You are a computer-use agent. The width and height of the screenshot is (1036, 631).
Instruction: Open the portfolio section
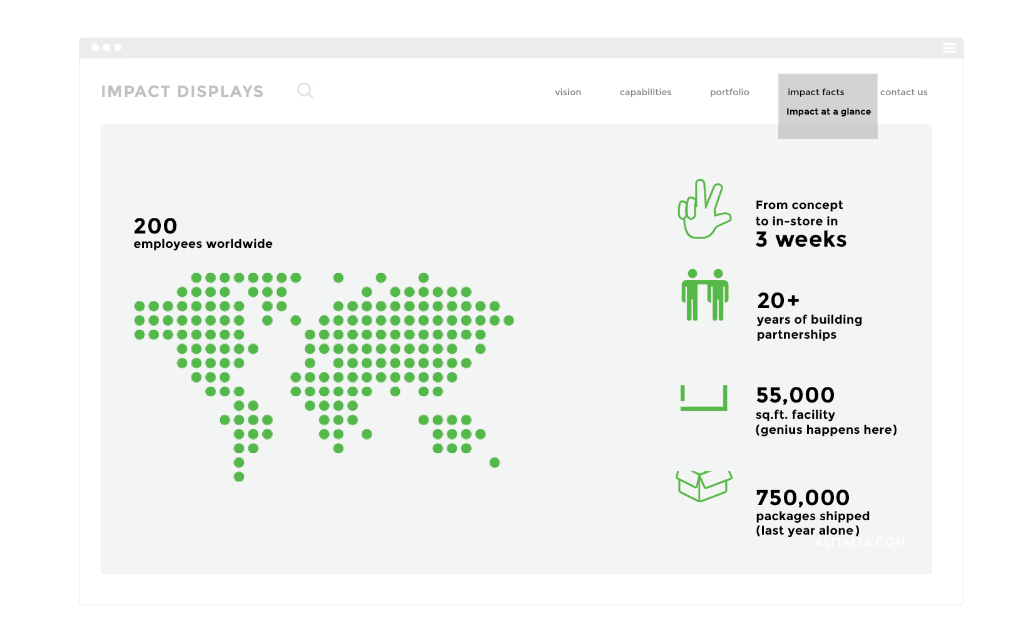729,92
